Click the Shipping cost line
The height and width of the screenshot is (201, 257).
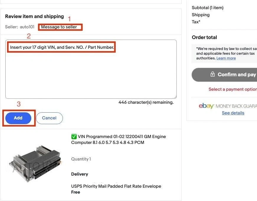click(x=201, y=15)
